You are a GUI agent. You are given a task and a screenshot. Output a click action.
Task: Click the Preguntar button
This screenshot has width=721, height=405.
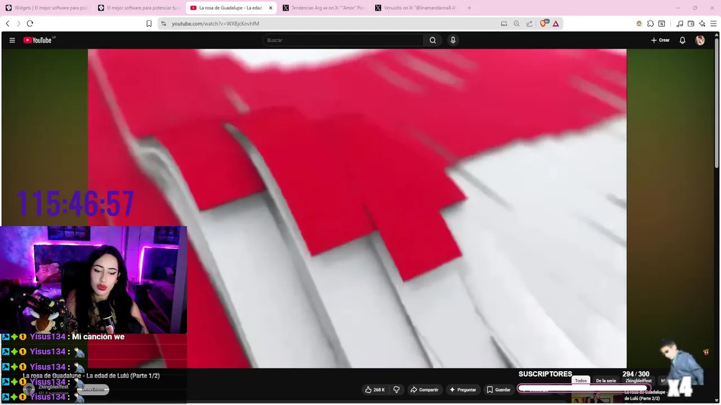[x=462, y=389]
